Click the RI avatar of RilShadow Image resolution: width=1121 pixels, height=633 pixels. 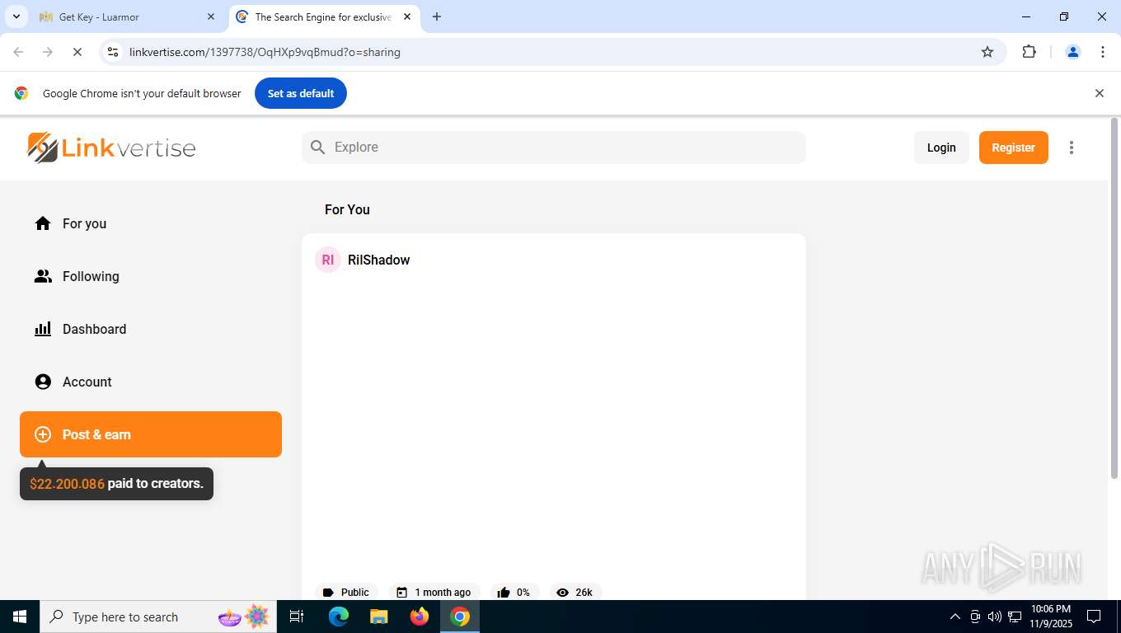point(328,260)
